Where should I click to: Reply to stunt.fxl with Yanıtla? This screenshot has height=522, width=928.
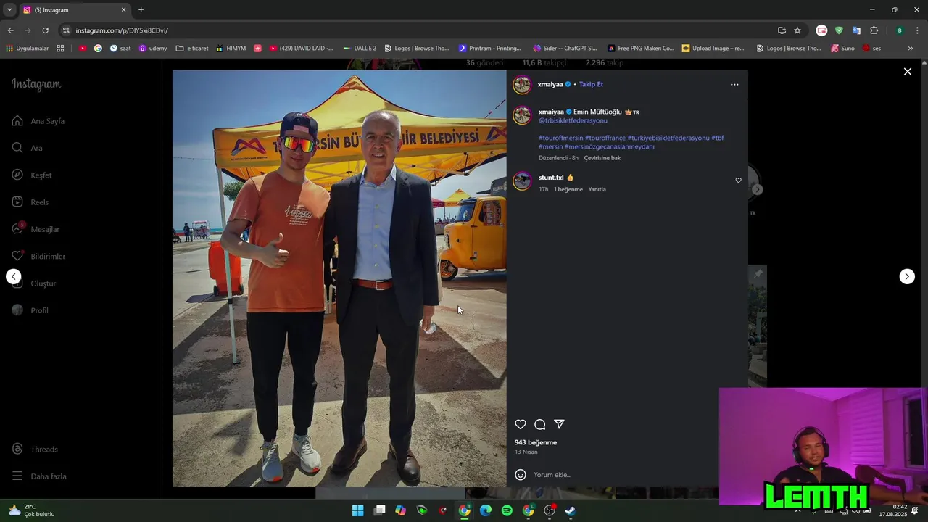tap(597, 189)
